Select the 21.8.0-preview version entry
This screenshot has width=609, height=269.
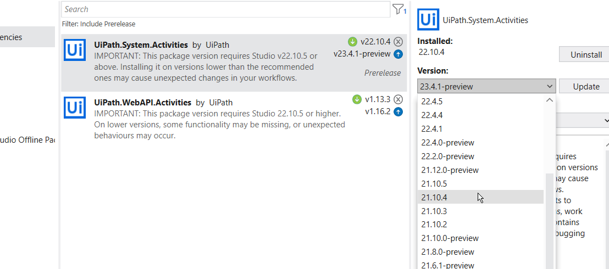tap(480, 252)
